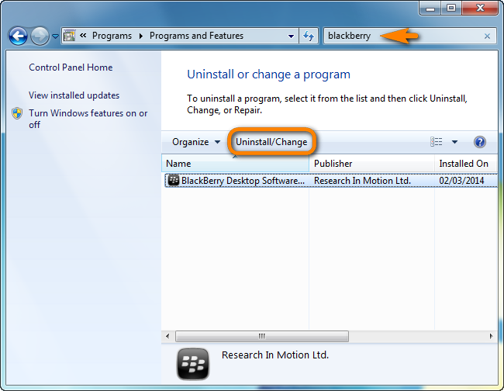Click the Control Panel icon in address bar

[x=69, y=36]
